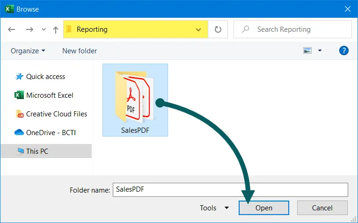Image resolution: width=358 pixels, height=223 pixels.
Task: Open the Tools dropdown menu
Action: point(214,208)
